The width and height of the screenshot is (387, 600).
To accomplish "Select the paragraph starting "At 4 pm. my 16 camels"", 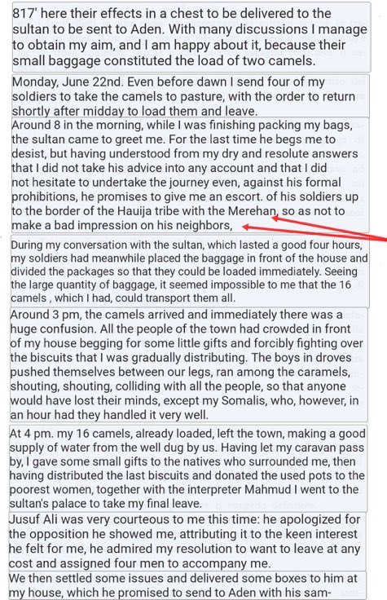I will 188,469.
